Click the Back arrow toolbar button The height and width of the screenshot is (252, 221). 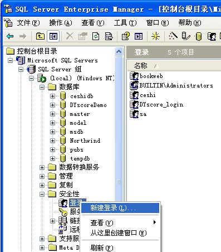pyautogui.click(x=10, y=36)
